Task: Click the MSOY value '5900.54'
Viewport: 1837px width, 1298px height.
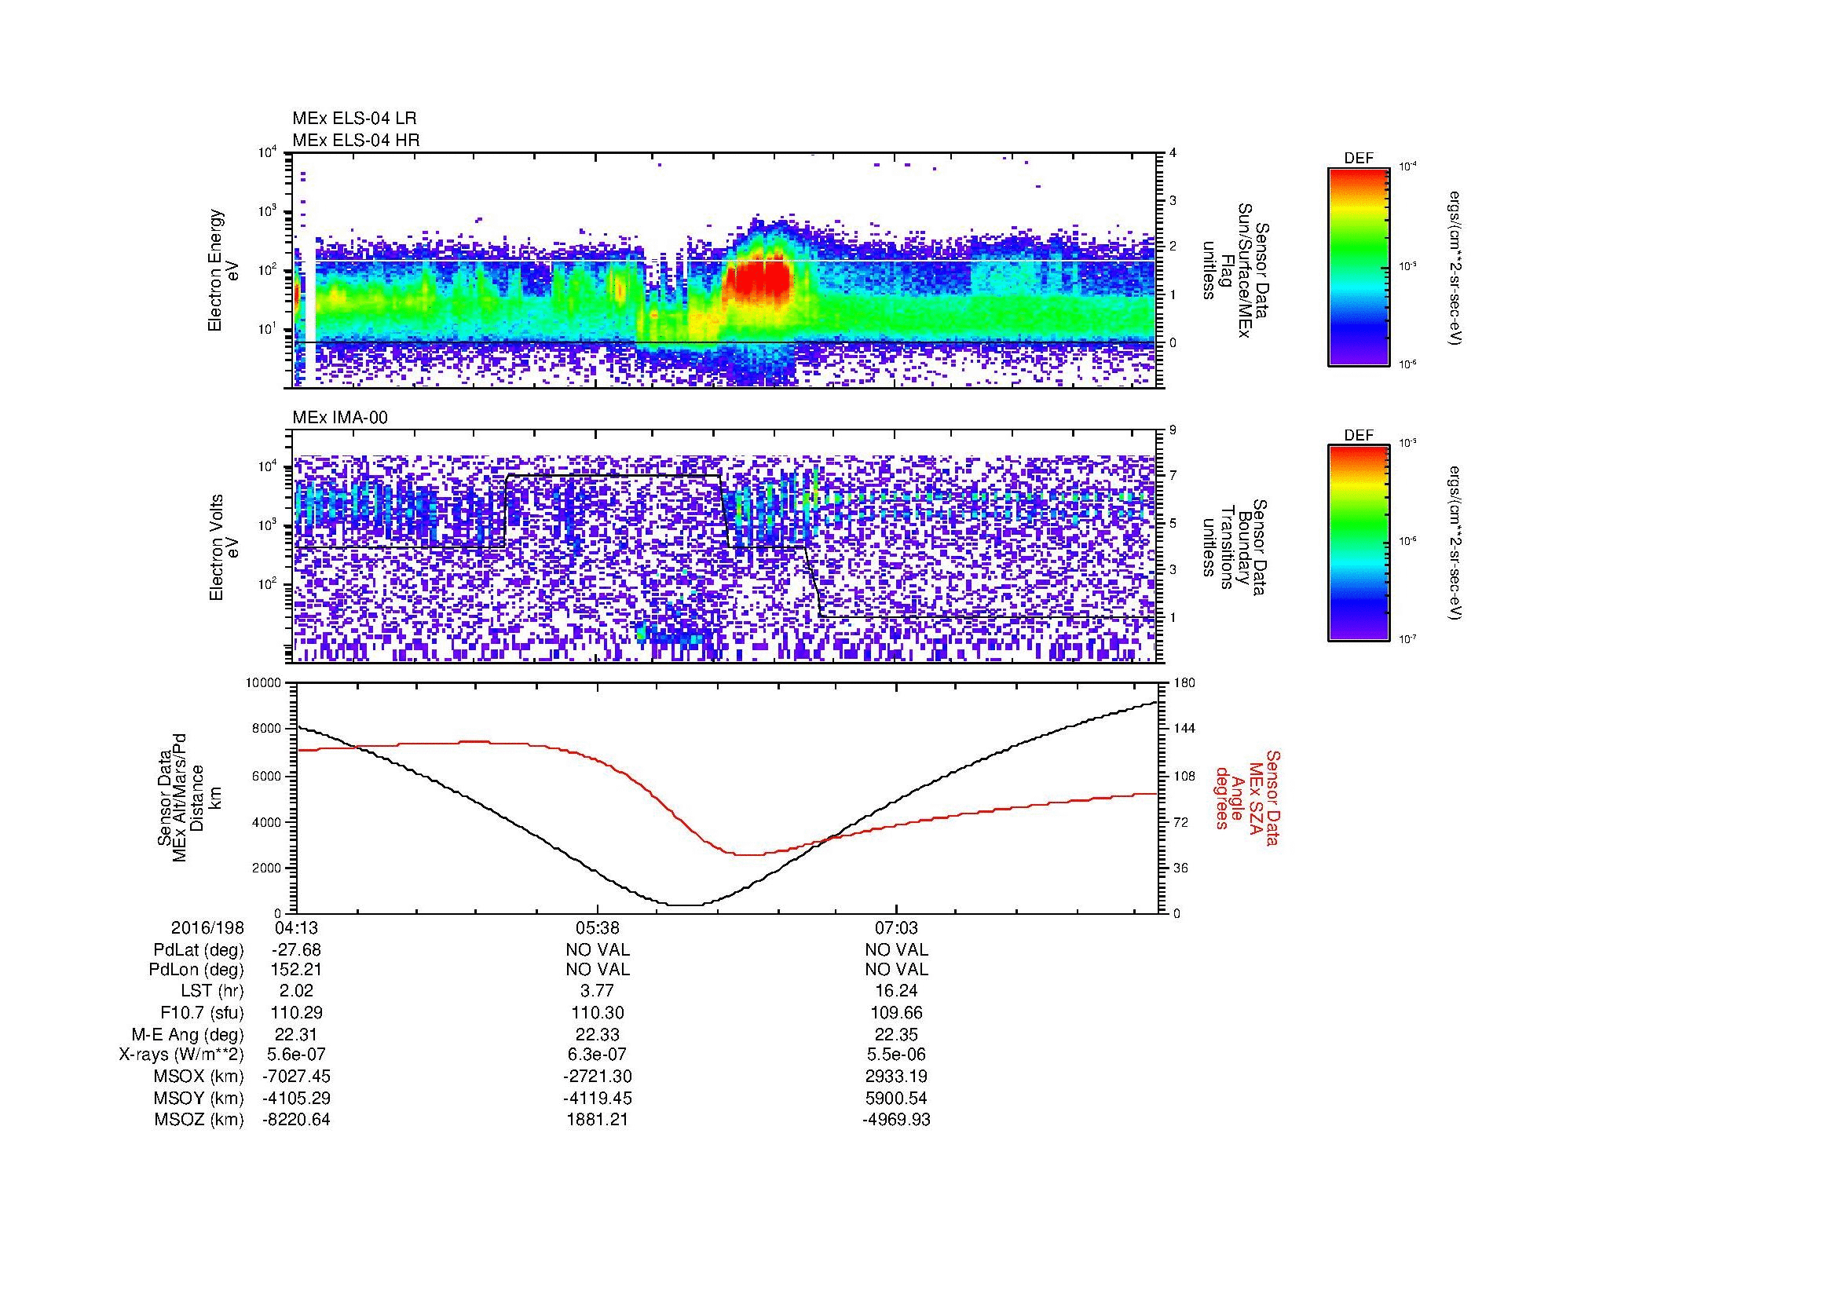Action: (896, 1098)
